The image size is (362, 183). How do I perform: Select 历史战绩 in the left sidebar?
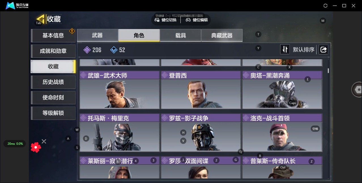click(x=53, y=82)
